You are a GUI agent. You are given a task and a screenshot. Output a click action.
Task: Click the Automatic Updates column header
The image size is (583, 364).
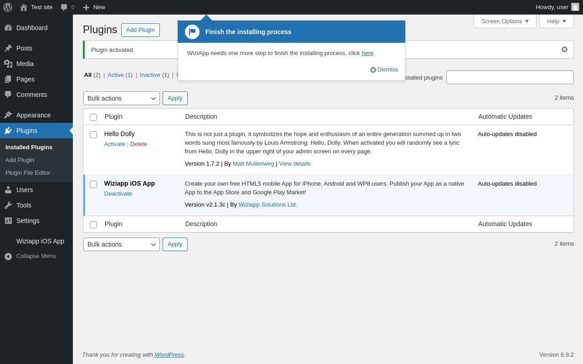505,116
